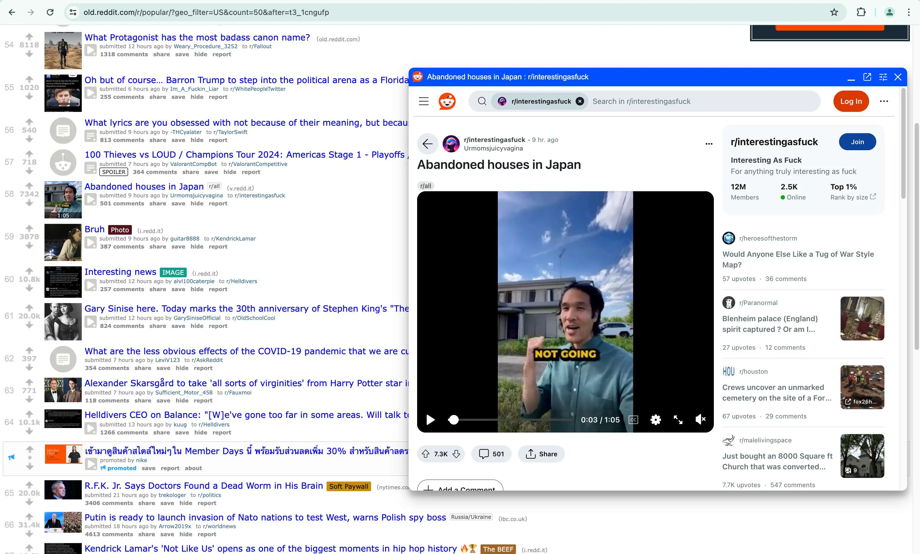Open the three-dot menu beside Log In
Image resolution: width=920 pixels, height=554 pixels.
pos(884,101)
